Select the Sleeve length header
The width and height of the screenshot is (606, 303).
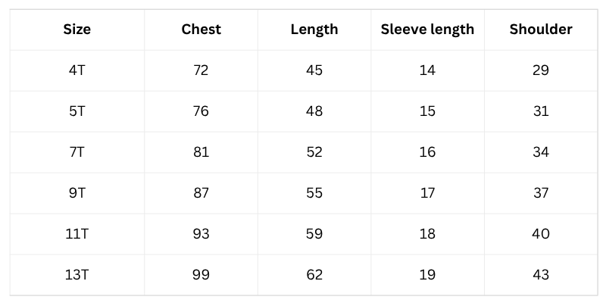(x=427, y=30)
